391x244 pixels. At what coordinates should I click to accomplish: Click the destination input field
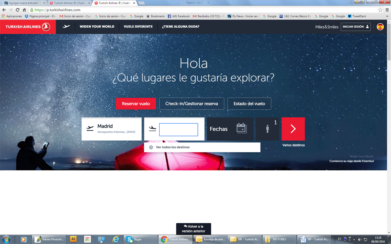178,130
